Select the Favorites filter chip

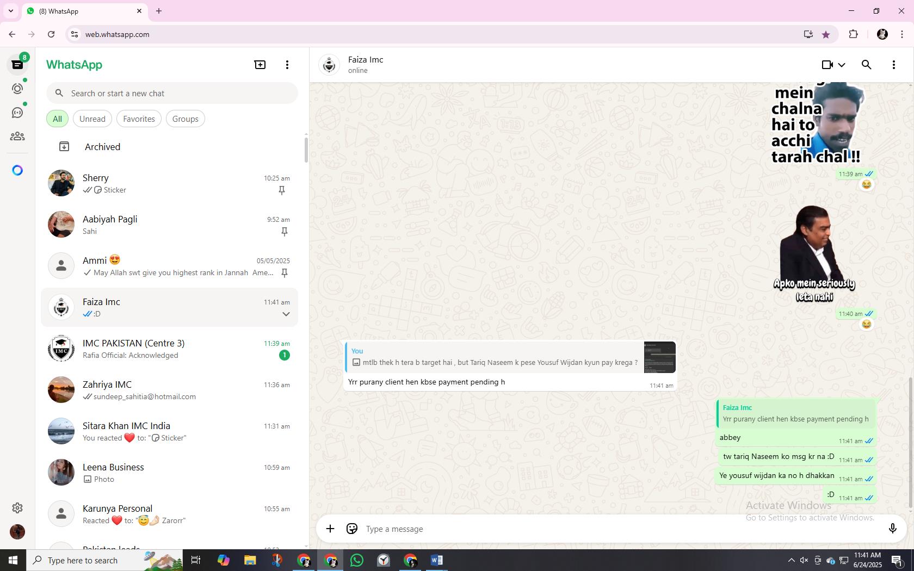tap(139, 119)
